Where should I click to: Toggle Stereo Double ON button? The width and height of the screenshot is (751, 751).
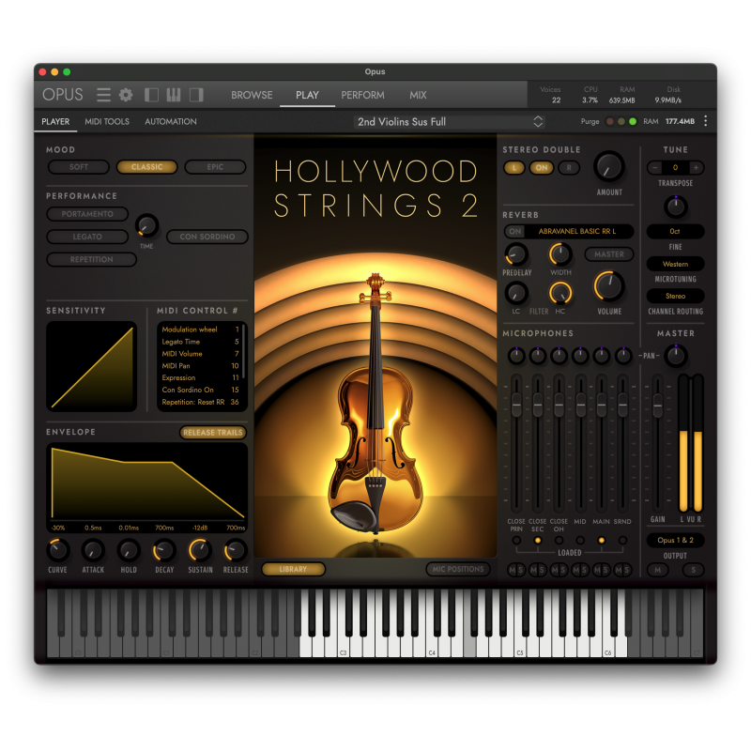[x=542, y=168]
